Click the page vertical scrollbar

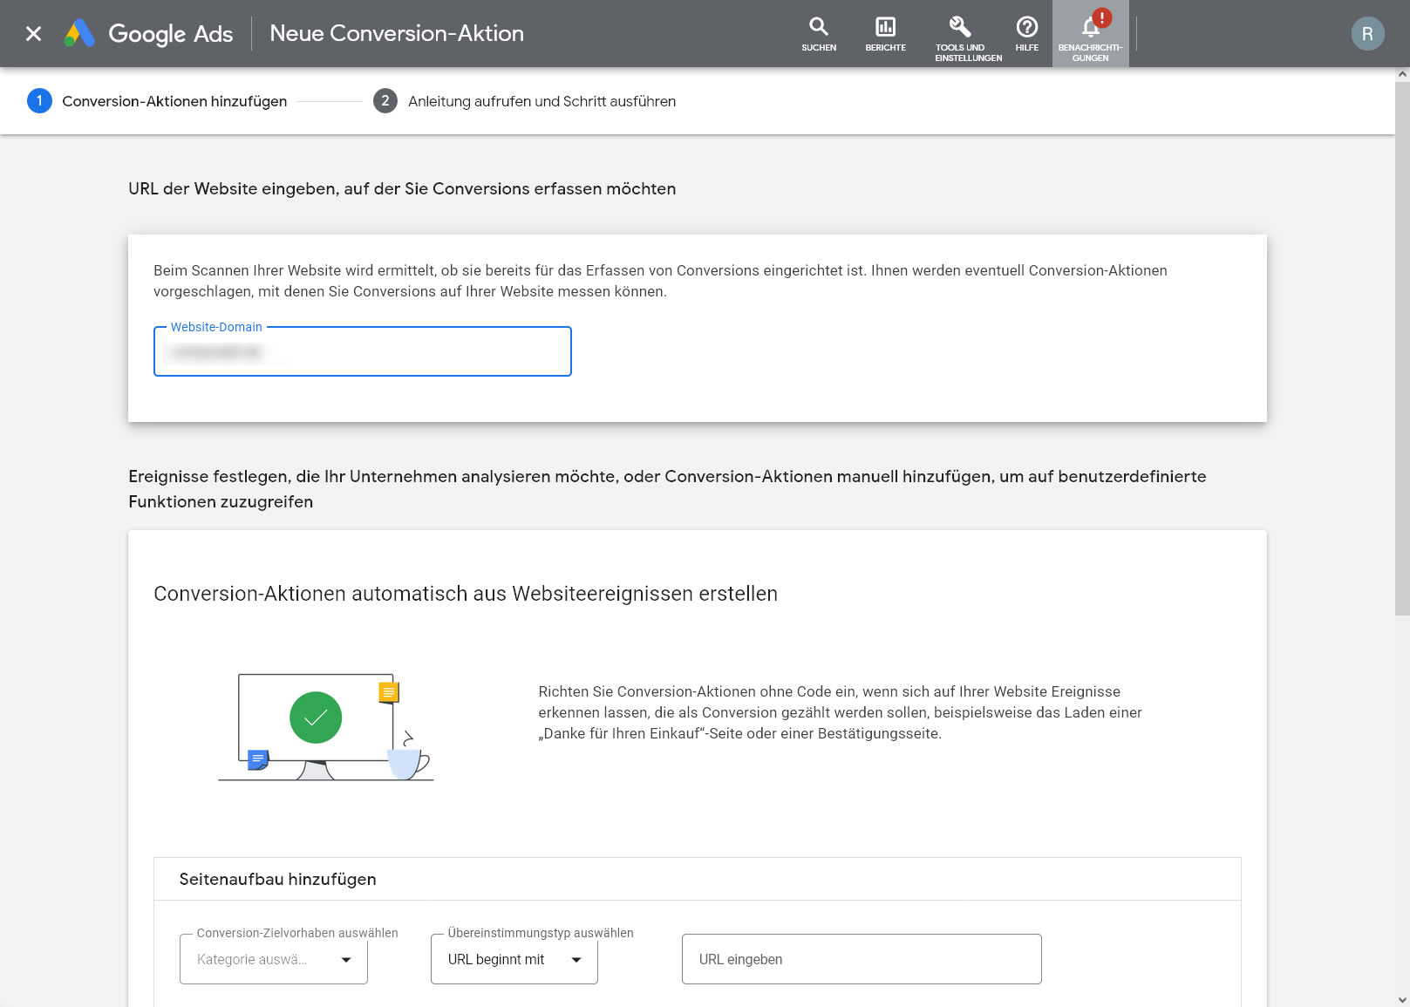1402,349
